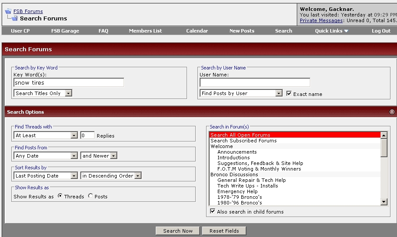Open the Any Date dropdown
Viewport: 397px width, 237px height.
(x=46, y=155)
